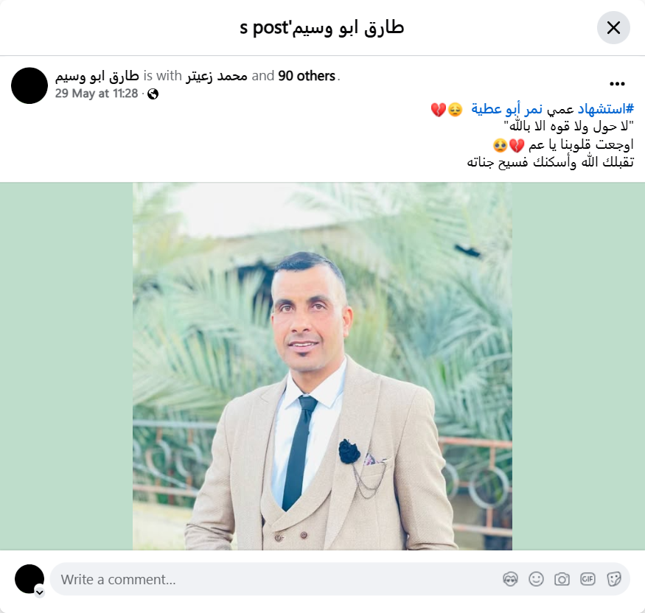Show the 90 others tagged list
Image resolution: width=645 pixels, height=613 pixels.
pyautogui.click(x=307, y=76)
